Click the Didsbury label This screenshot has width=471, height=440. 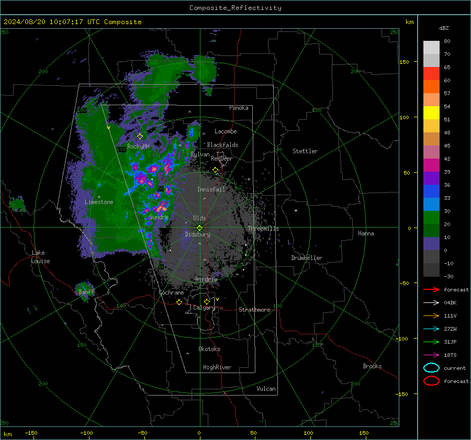click(197, 234)
